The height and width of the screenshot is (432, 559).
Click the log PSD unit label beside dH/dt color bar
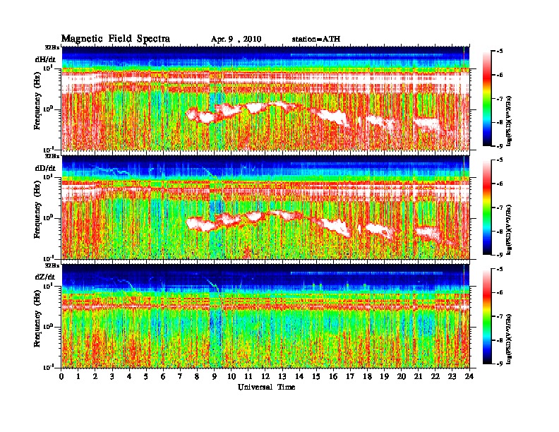(510, 121)
